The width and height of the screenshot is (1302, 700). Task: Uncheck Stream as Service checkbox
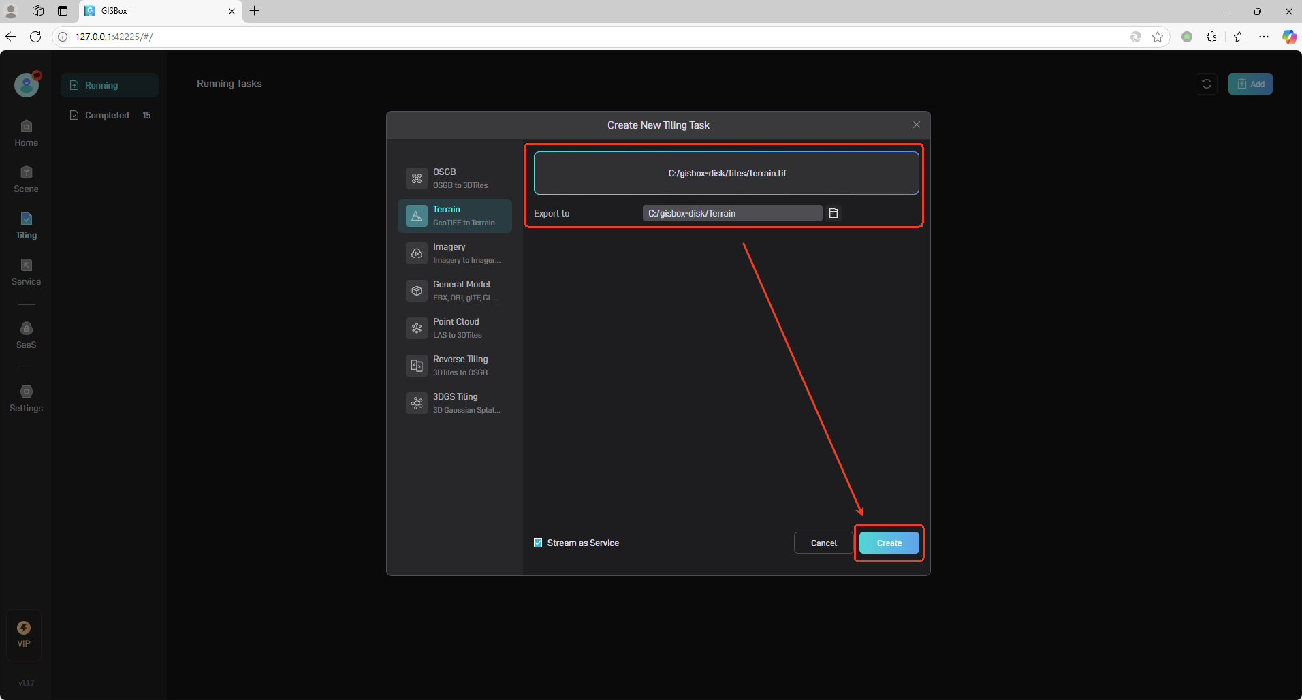pos(538,543)
